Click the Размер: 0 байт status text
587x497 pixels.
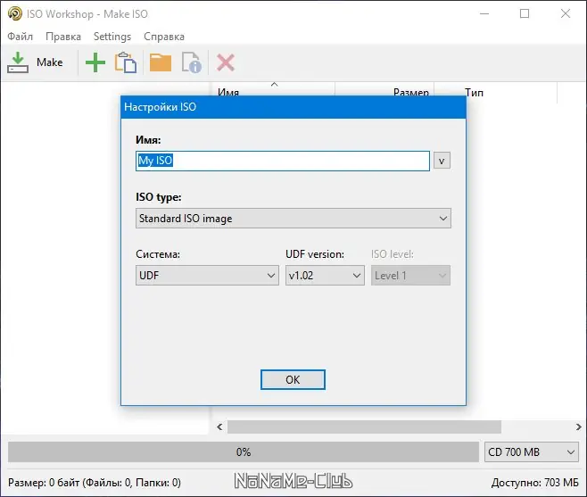tap(95, 483)
